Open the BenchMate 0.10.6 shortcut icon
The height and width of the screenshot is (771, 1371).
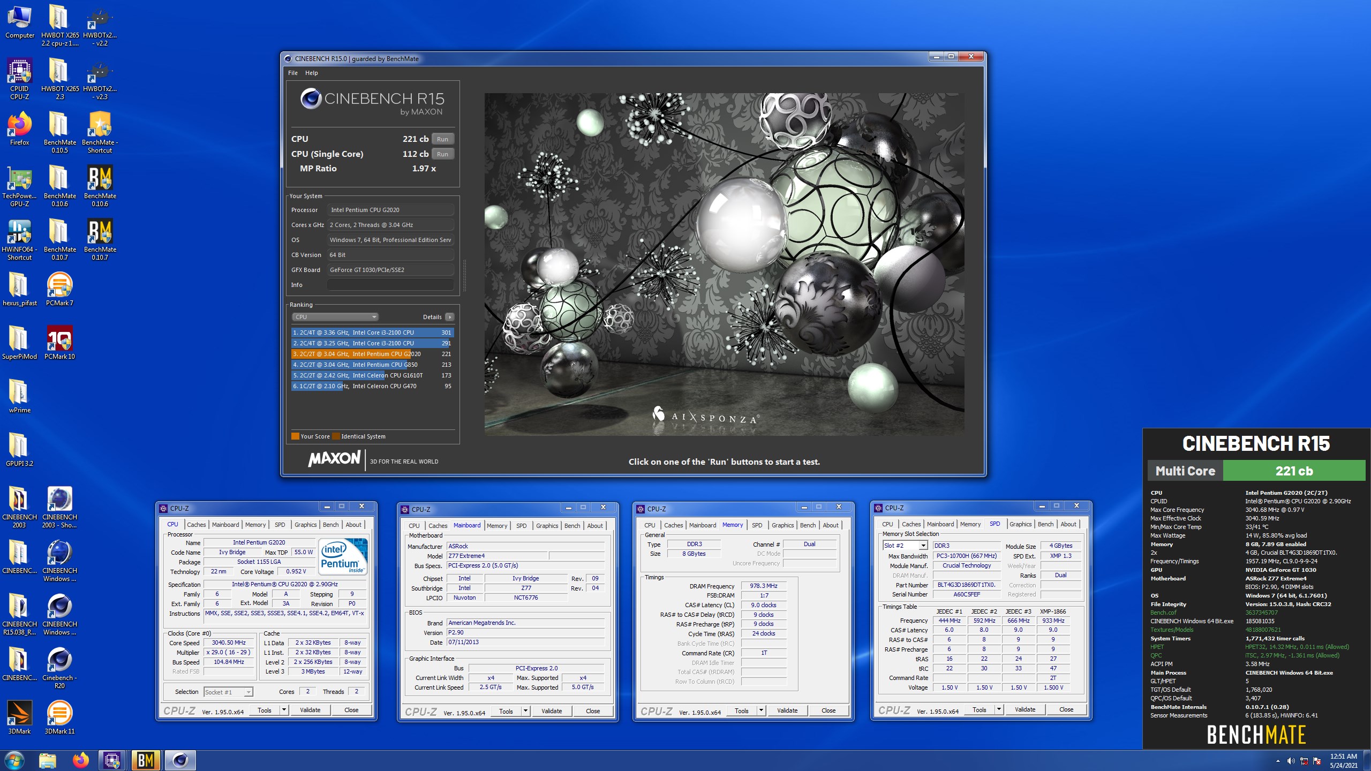tap(100, 186)
